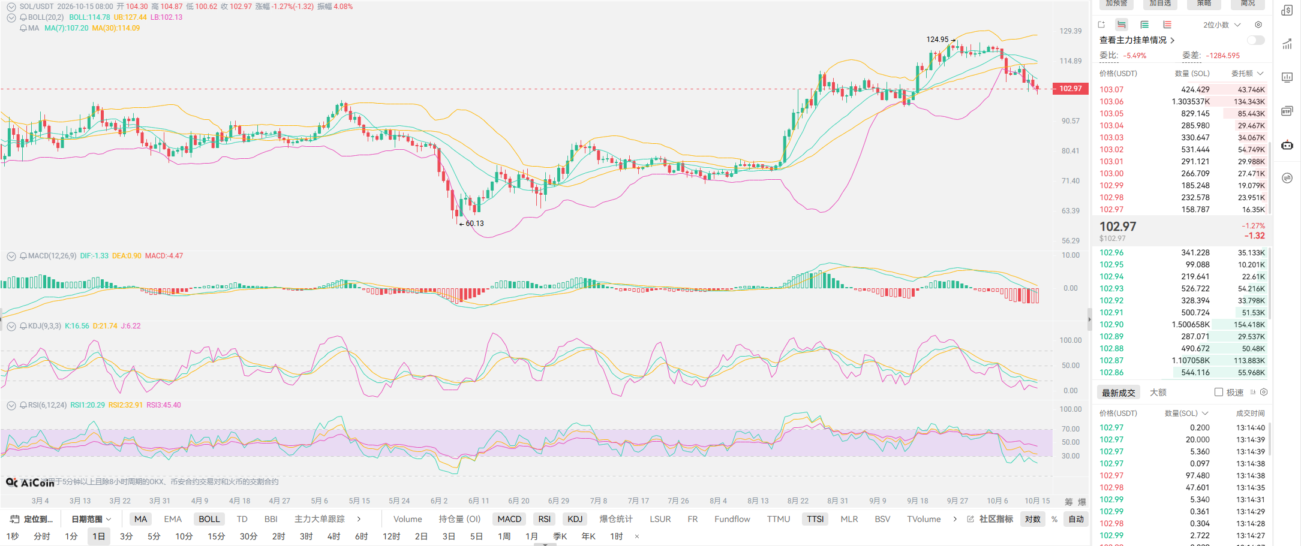The height and width of the screenshot is (546, 1301).
Task: Click the pop-out order book icon
Action: [1101, 25]
